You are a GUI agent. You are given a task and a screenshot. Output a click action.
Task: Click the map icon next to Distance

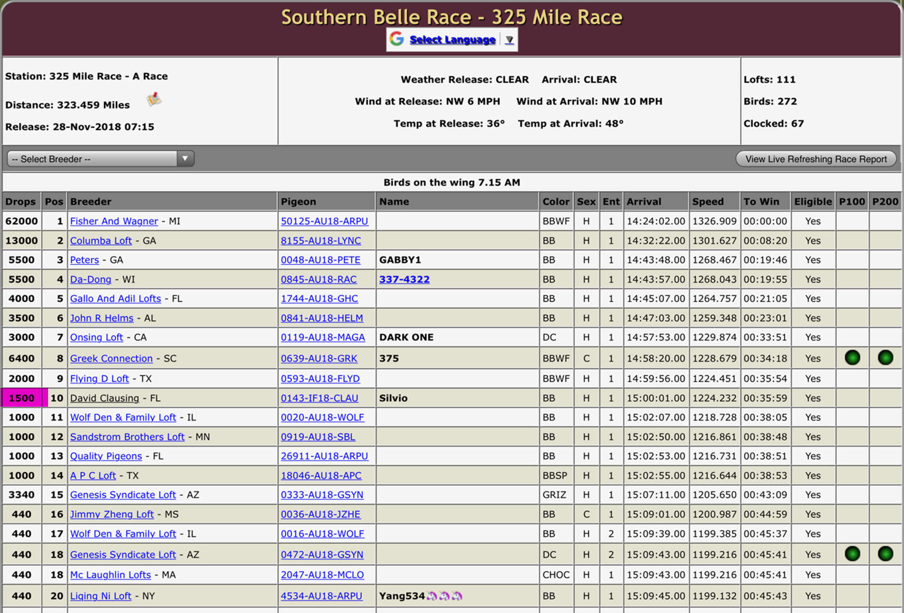154,99
